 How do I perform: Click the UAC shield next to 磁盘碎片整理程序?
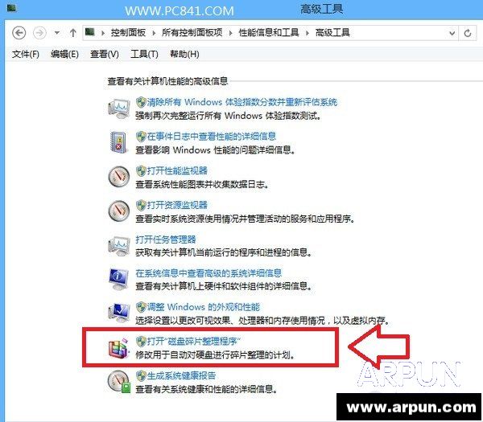point(141,341)
